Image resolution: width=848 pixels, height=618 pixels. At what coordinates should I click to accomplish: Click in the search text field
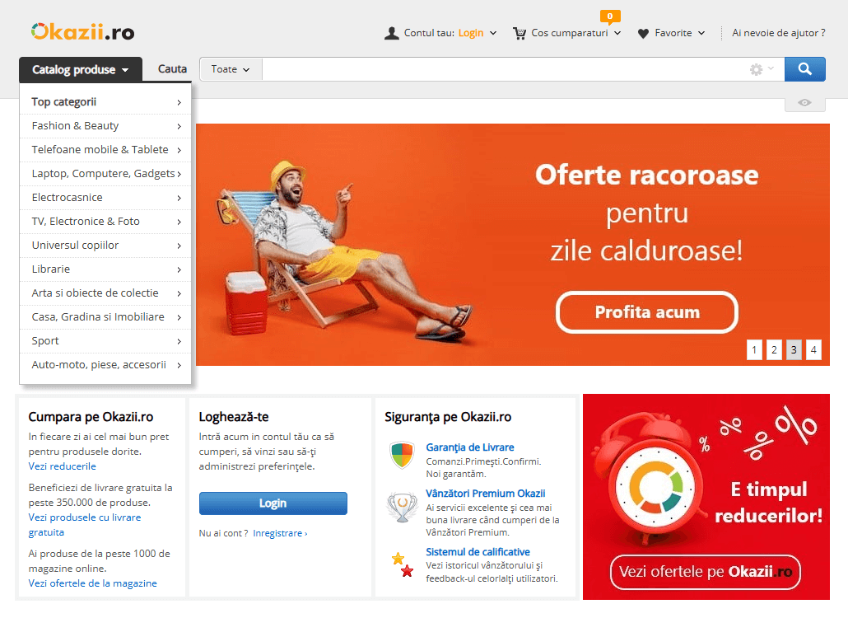click(x=503, y=69)
